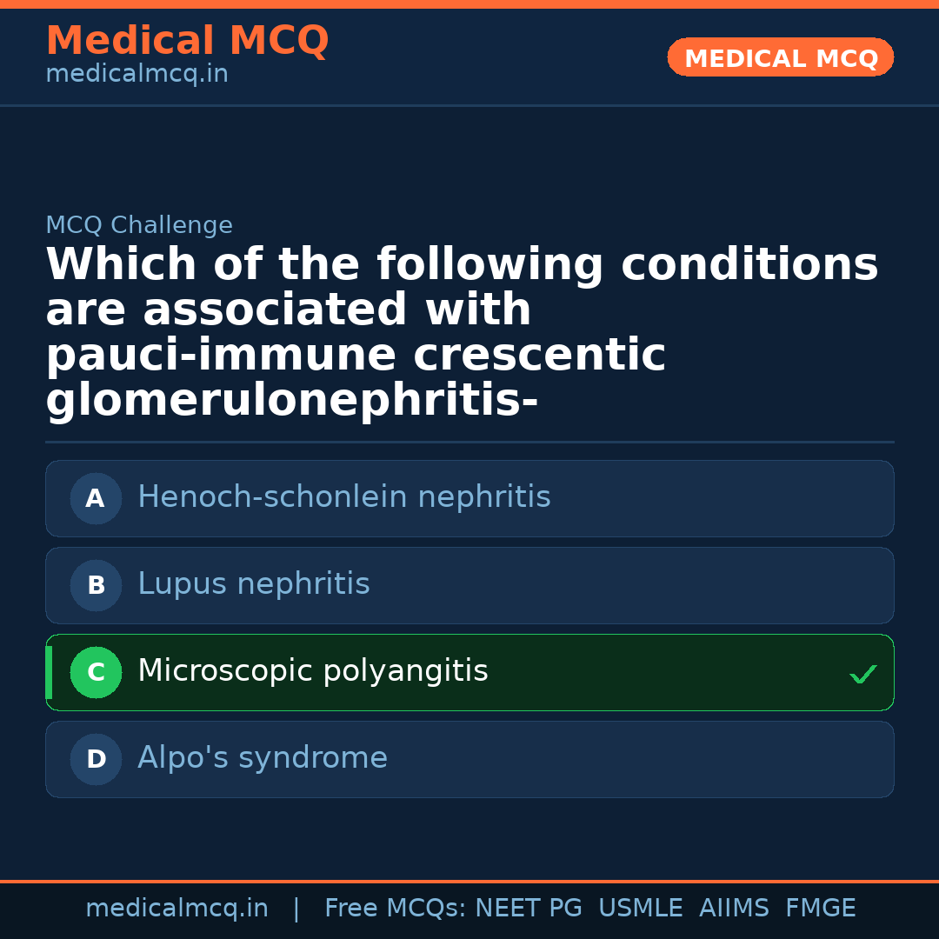
Task: Click the orange "Medical MCQ" title logo
Action: [187, 41]
